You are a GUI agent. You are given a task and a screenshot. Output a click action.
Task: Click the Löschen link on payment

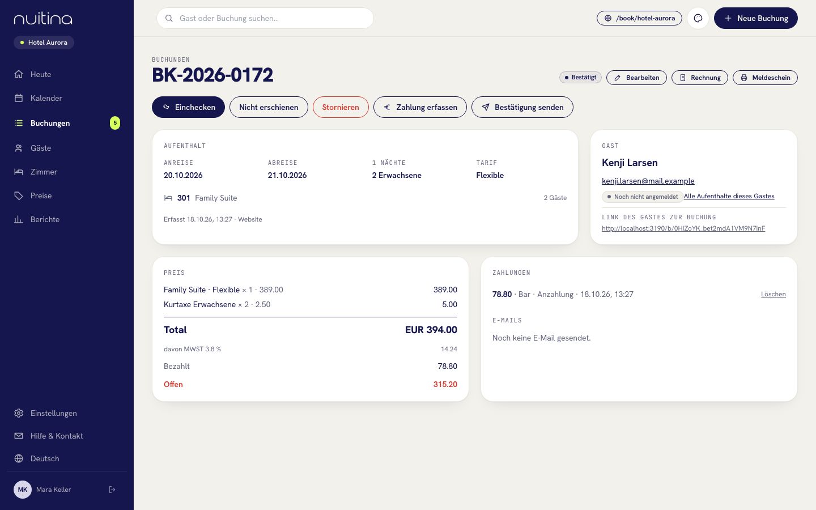click(773, 294)
